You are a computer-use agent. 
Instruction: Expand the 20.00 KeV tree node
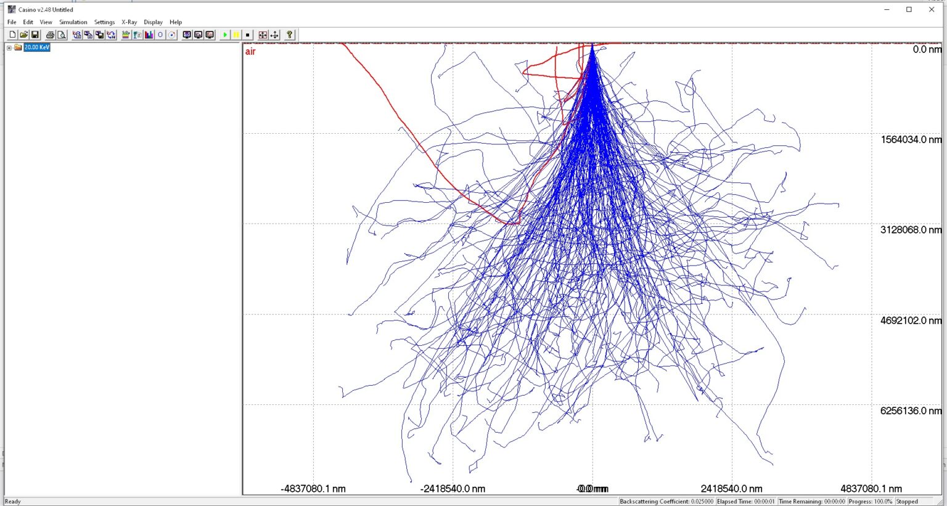(x=9, y=47)
